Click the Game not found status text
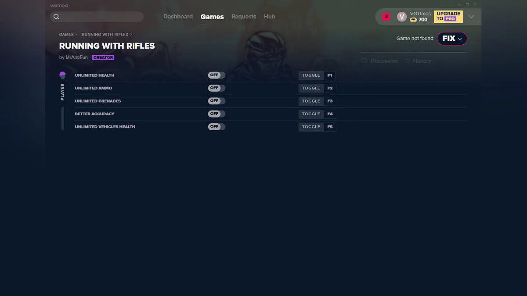Image resolution: width=527 pixels, height=296 pixels. [415, 39]
